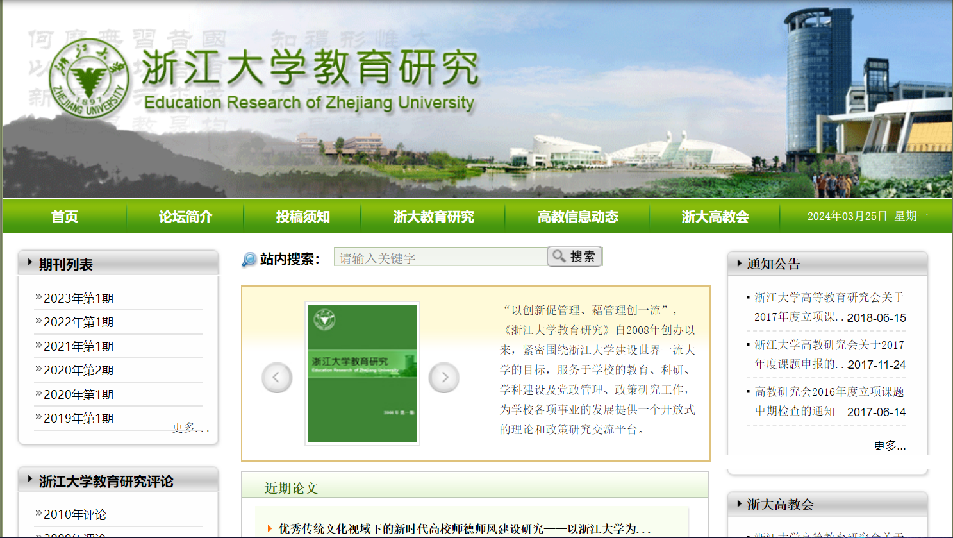Image resolution: width=953 pixels, height=538 pixels.
Task: Open notice dated 2017-11-24 on 年度课题申报
Action: point(829,355)
